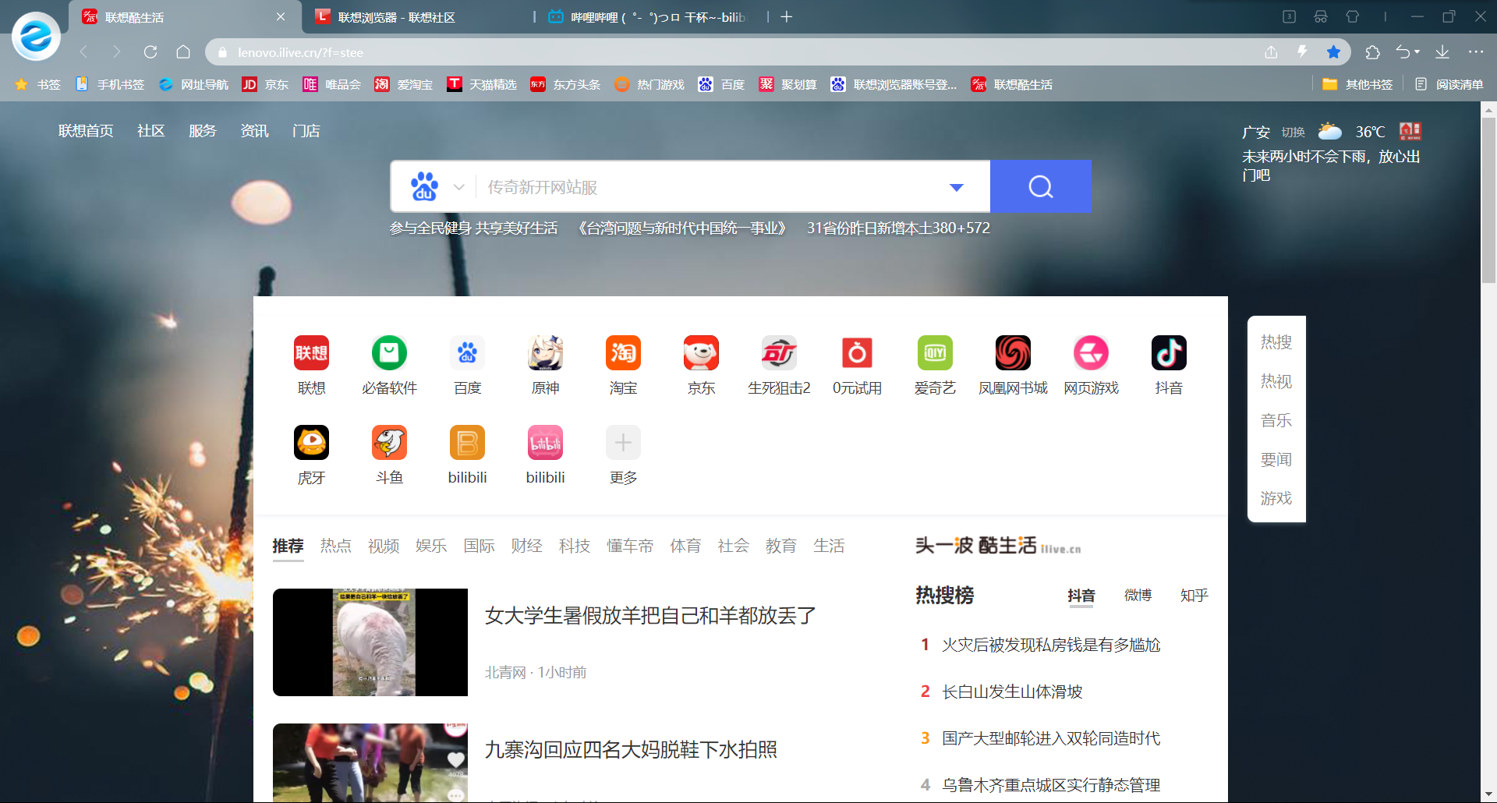Image resolution: width=1497 pixels, height=803 pixels.
Task: Start search with magnifier button
Action: pos(1040,186)
